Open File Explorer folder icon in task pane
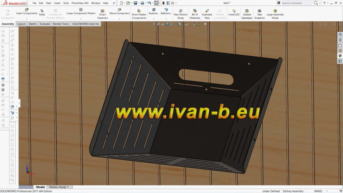Image resolution: width=343 pixels, height=193 pixels. point(340,45)
